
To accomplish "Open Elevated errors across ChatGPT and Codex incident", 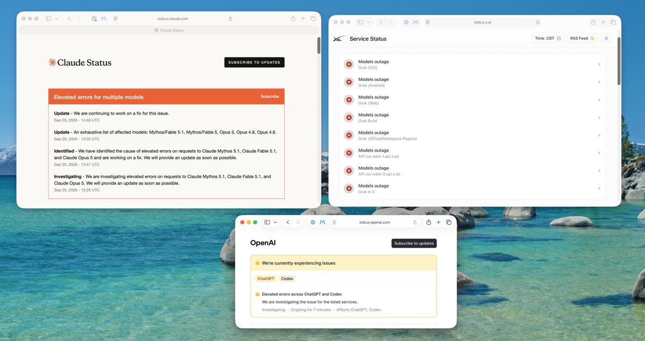I will tap(302, 294).
